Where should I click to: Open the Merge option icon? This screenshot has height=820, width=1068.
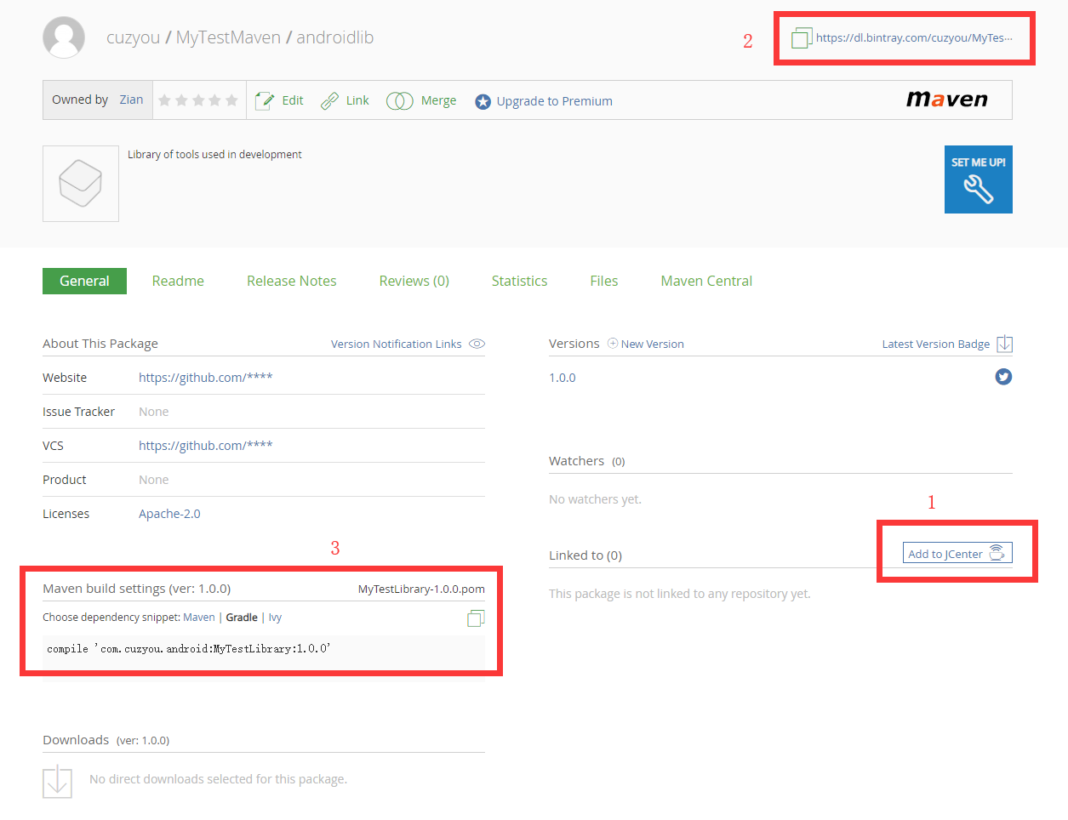(x=399, y=100)
